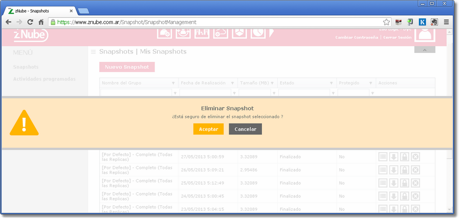Click the blue K extension icon

click(x=422, y=22)
